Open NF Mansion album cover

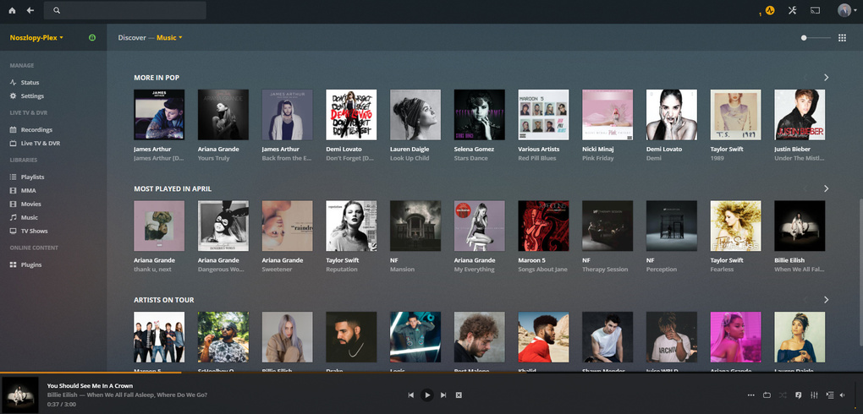coord(415,226)
